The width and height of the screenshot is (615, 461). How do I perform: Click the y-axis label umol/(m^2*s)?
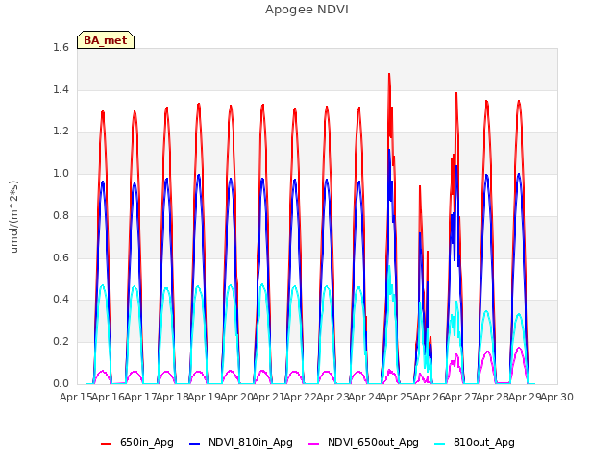[13, 216]
